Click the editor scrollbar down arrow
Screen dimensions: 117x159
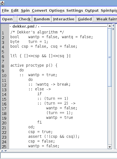[x=110, y=147]
